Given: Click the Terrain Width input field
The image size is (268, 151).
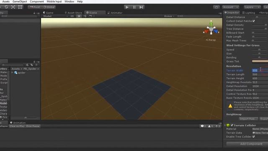Looking at the screenshot, I should (260, 70).
